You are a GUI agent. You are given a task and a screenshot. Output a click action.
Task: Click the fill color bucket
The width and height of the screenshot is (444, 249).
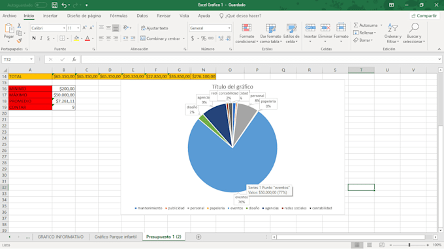click(76, 38)
